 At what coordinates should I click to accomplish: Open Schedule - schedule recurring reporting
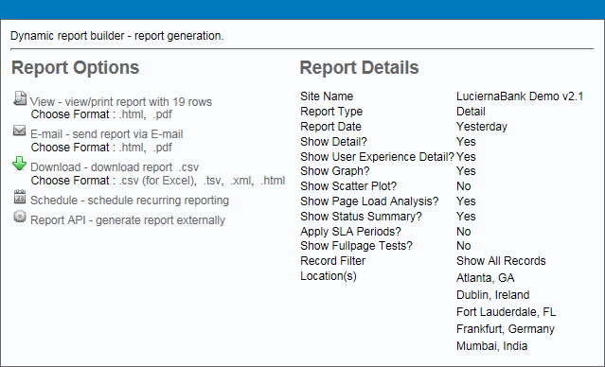pos(130,201)
